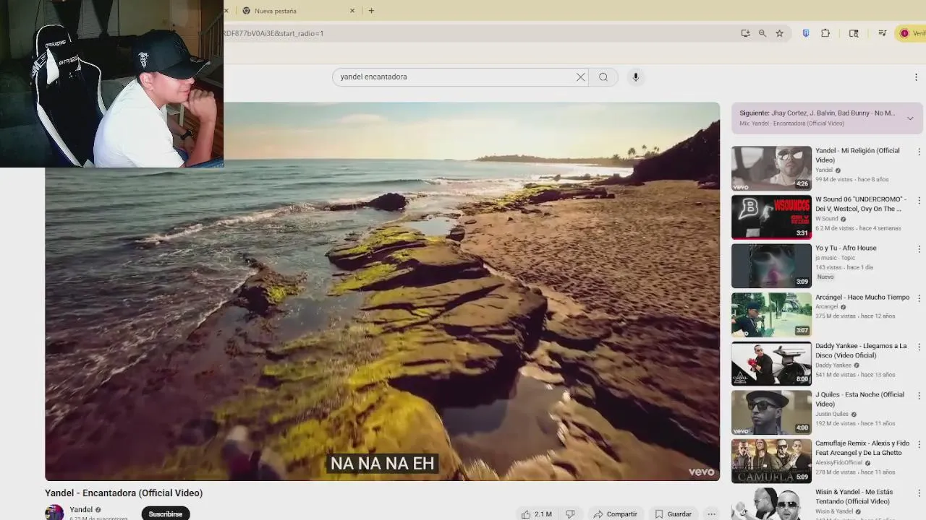
Task: Click the Arcangel channel name
Action: (x=827, y=307)
